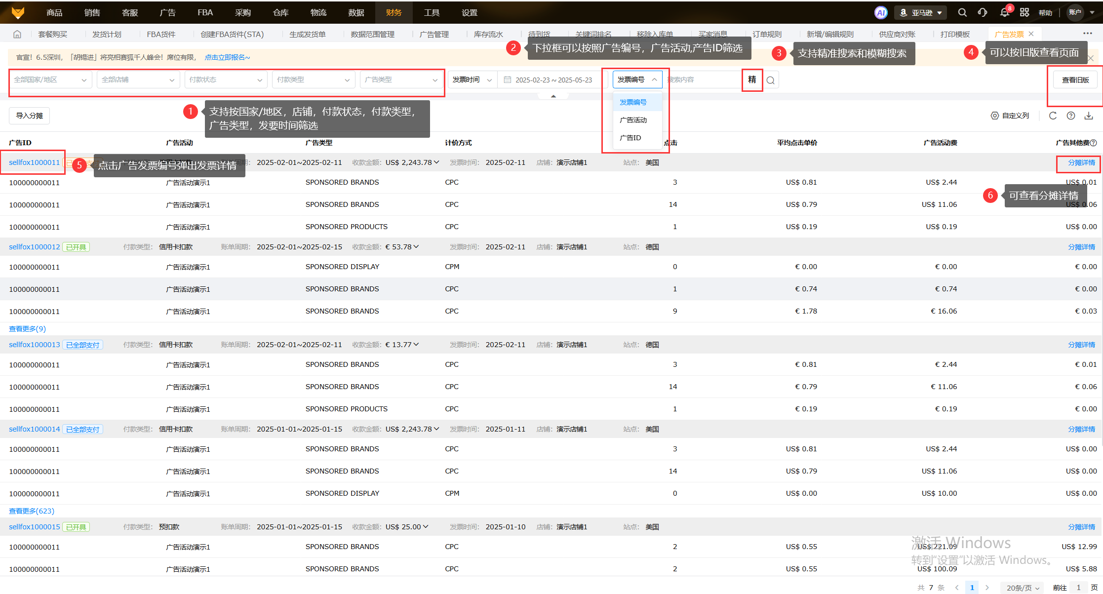Screen dimensions: 1103x594
Task: Toggle the 精 precise search mode
Action: (x=752, y=79)
